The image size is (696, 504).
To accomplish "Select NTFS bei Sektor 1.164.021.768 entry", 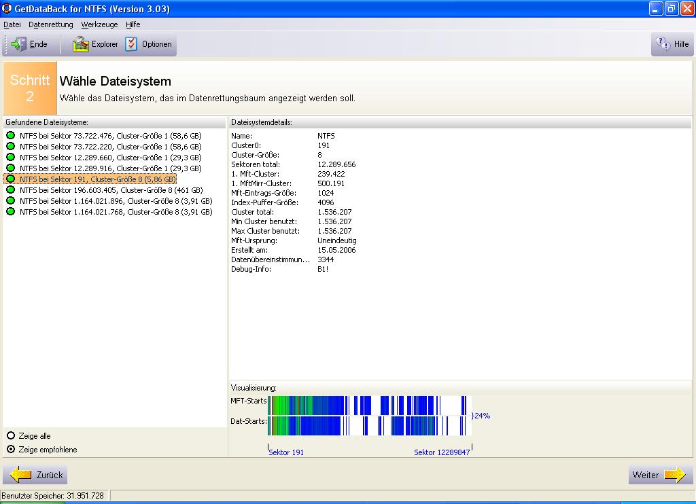I will pos(116,212).
